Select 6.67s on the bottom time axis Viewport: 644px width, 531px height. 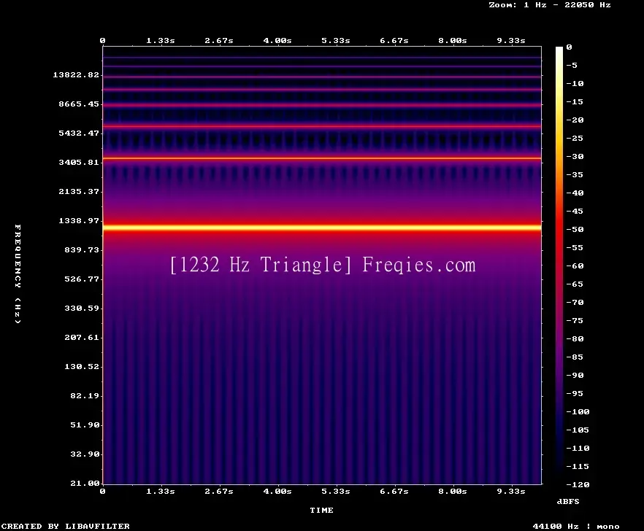(394, 491)
